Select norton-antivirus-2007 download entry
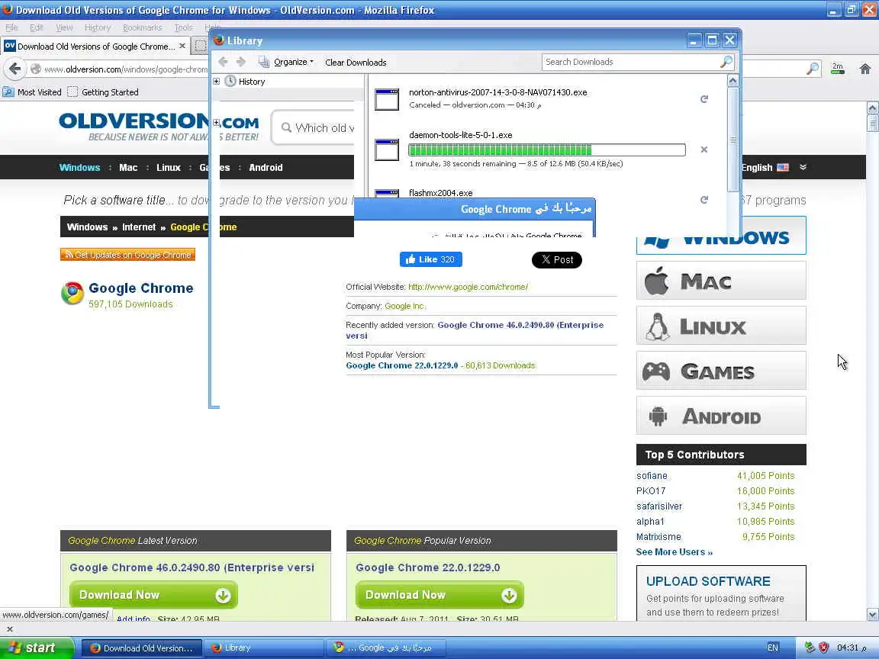879x659 pixels. coord(546,98)
